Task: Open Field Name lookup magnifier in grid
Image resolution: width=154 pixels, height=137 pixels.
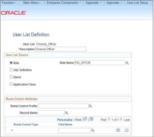Action: 93,130
